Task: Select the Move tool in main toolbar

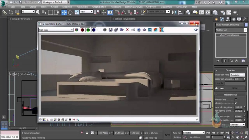Action: tap(64, 12)
